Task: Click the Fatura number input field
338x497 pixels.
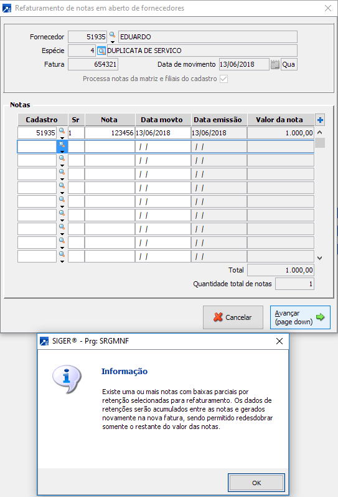Action: click(x=93, y=64)
